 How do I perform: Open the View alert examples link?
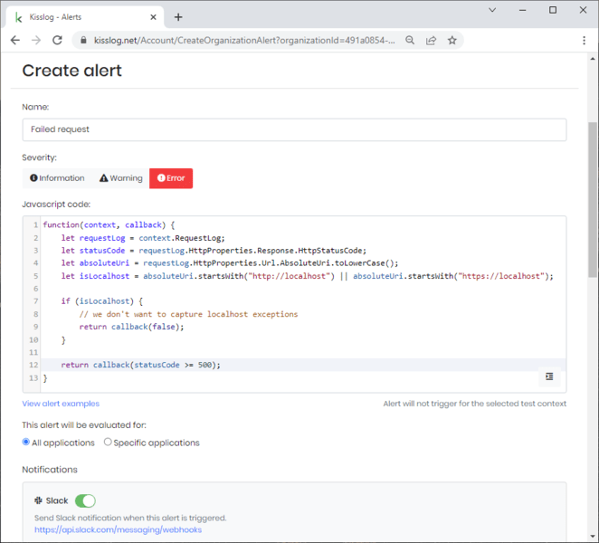pyautogui.click(x=61, y=404)
